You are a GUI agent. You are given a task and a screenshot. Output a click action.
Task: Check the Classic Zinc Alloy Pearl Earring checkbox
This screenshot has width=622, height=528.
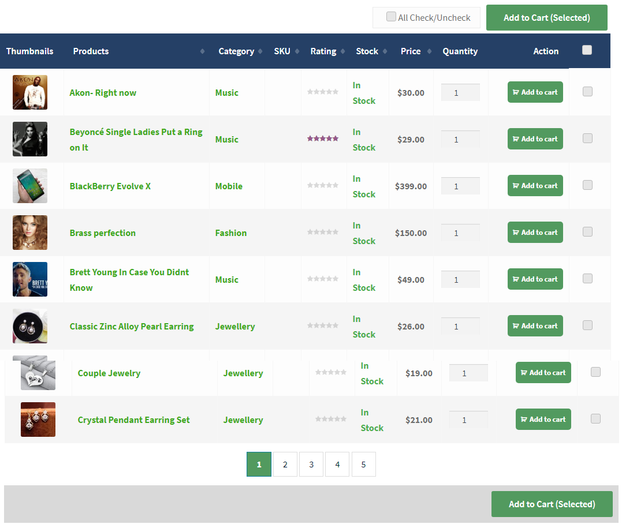[587, 325]
